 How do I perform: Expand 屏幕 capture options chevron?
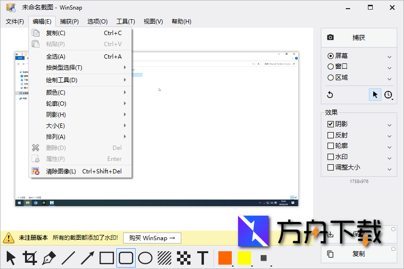390,57
